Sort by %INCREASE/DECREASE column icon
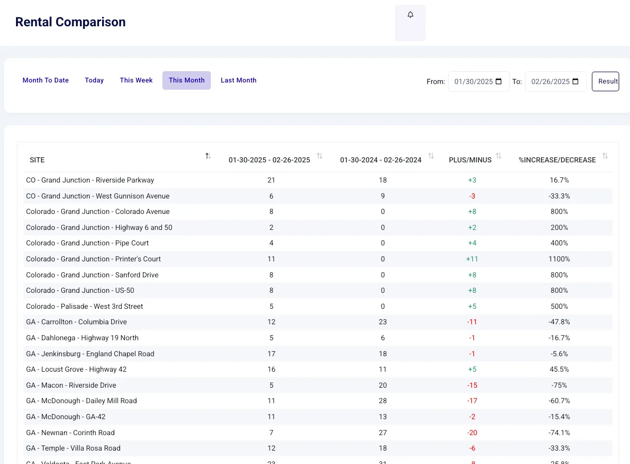The width and height of the screenshot is (630, 464). tap(605, 156)
